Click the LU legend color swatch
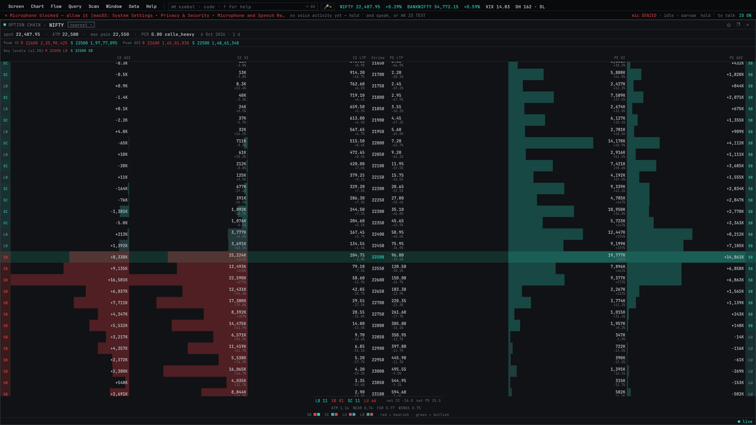The width and height of the screenshot is (756, 425). 352,415
